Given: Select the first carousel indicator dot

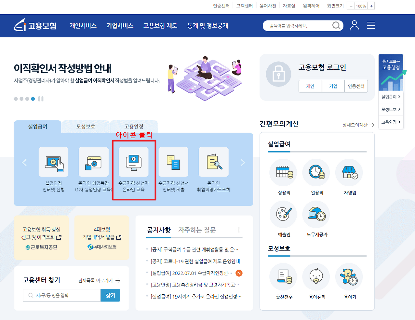Looking at the screenshot, I should [15, 99].
